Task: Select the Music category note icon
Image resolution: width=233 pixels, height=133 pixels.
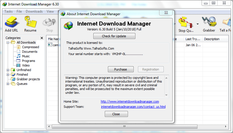Action: (x=19, y=56)
